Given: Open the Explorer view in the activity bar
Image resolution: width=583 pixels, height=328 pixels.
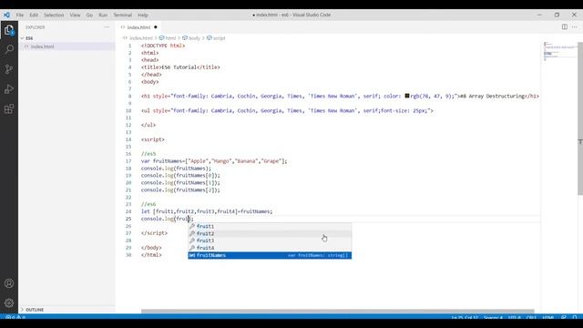Looking at the screenshot, I should point(9,30).
